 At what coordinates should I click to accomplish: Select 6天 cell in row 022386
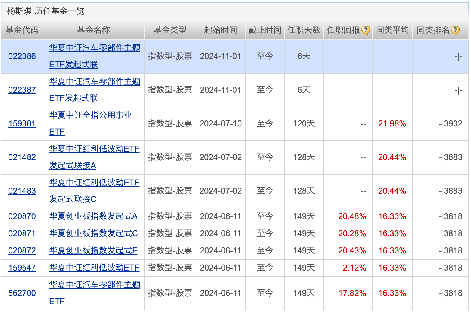point(304,56)
